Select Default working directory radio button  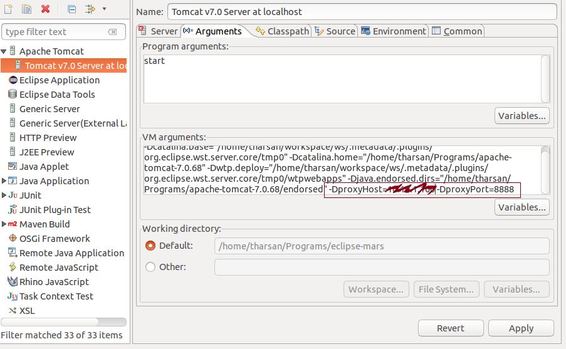(x=150, y=246)
